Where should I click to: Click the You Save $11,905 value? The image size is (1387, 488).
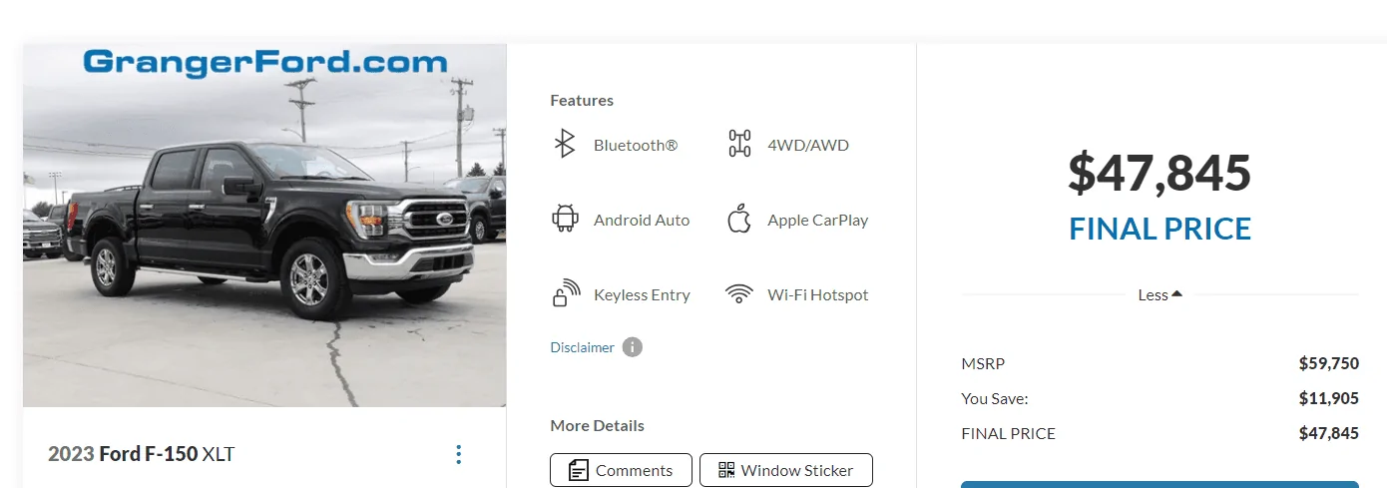(1329, 398)
